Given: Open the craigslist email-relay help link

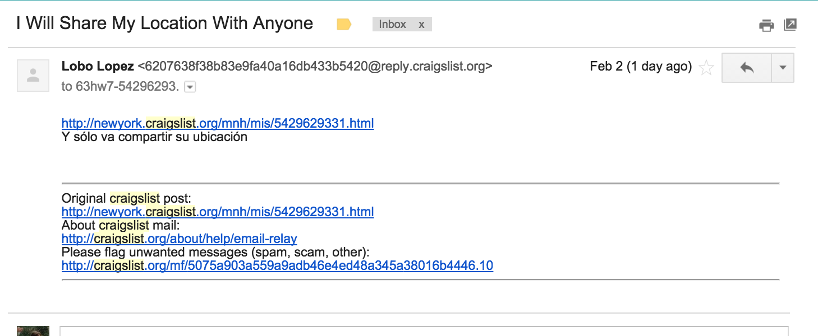Looking at the screenshot, I should [x=179, y=239].
